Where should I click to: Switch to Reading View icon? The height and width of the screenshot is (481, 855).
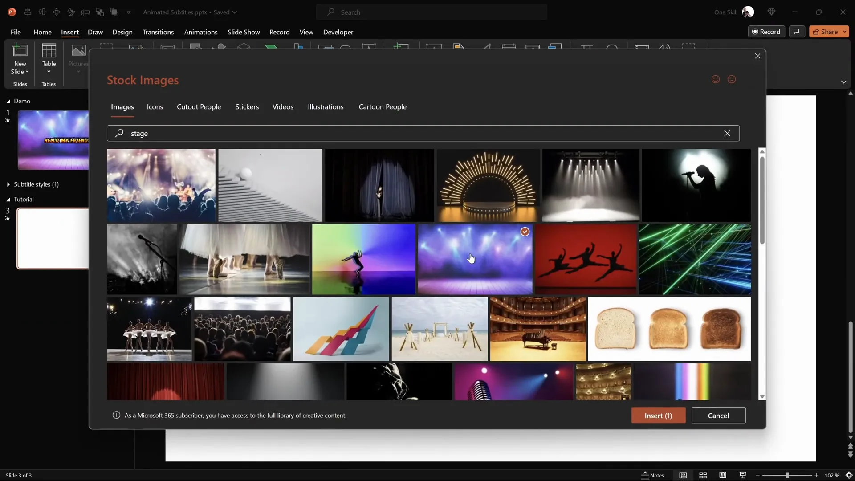(x=723, y=475)
